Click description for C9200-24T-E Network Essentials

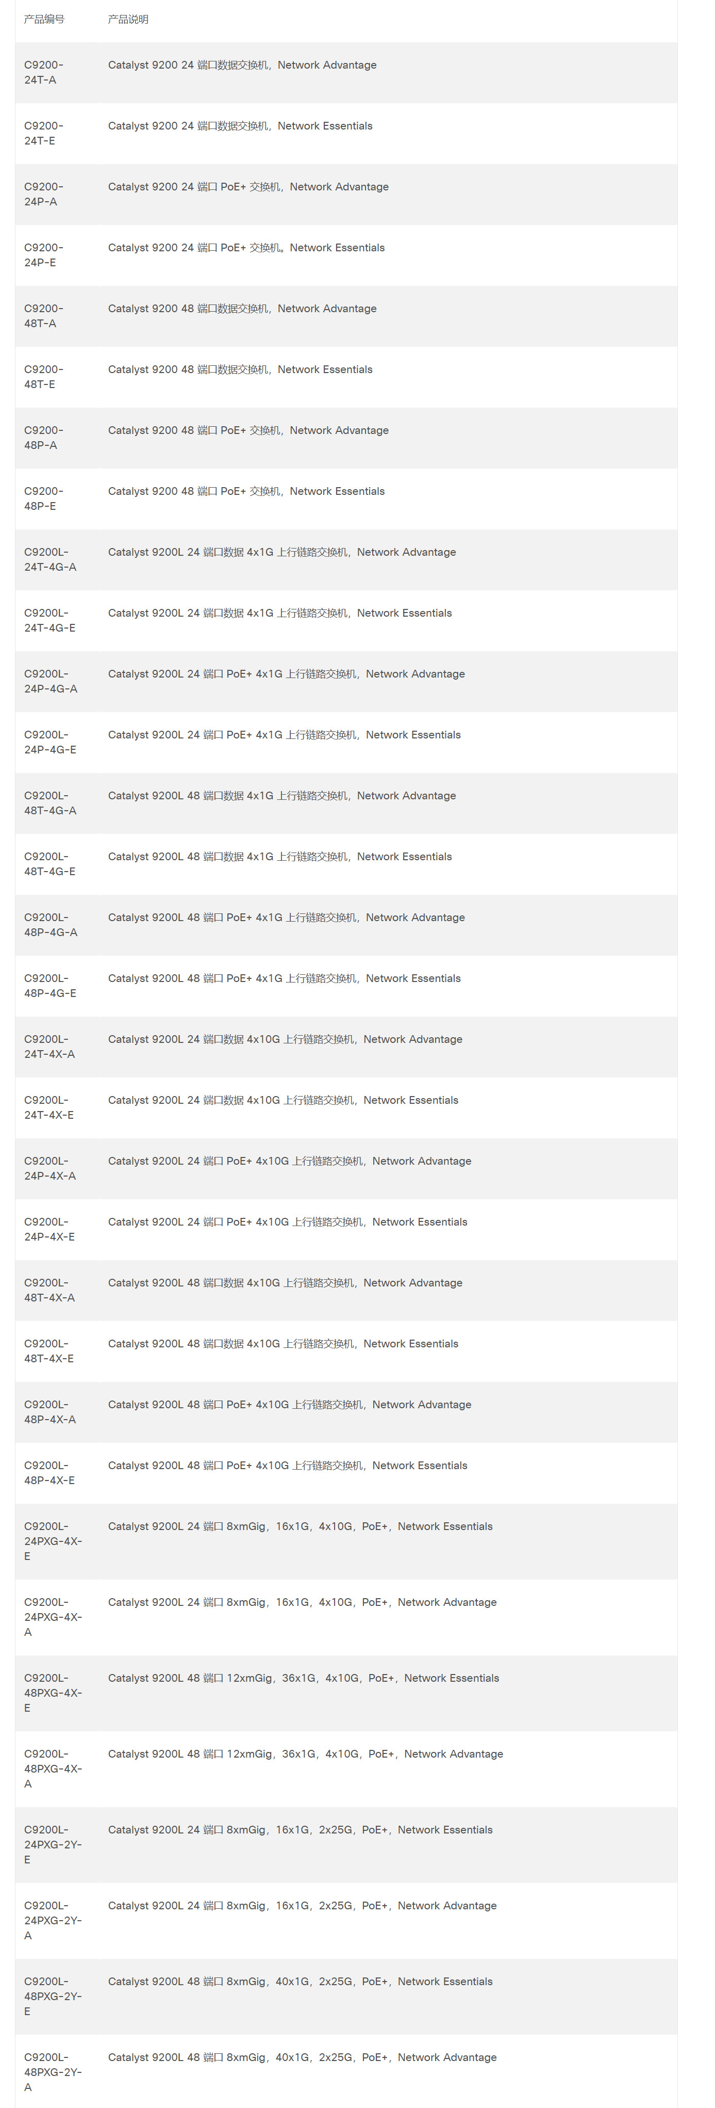point(239,126)
